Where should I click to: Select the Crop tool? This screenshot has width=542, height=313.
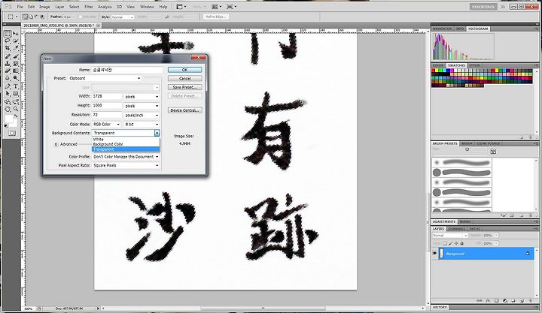[8, 48]
